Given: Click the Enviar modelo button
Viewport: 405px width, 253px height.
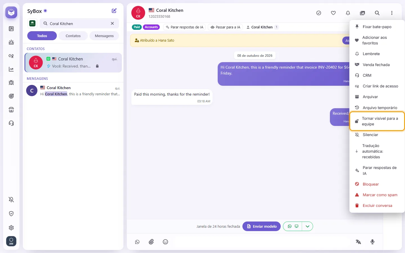Looking at the screenshot, I should pos(262,226).
